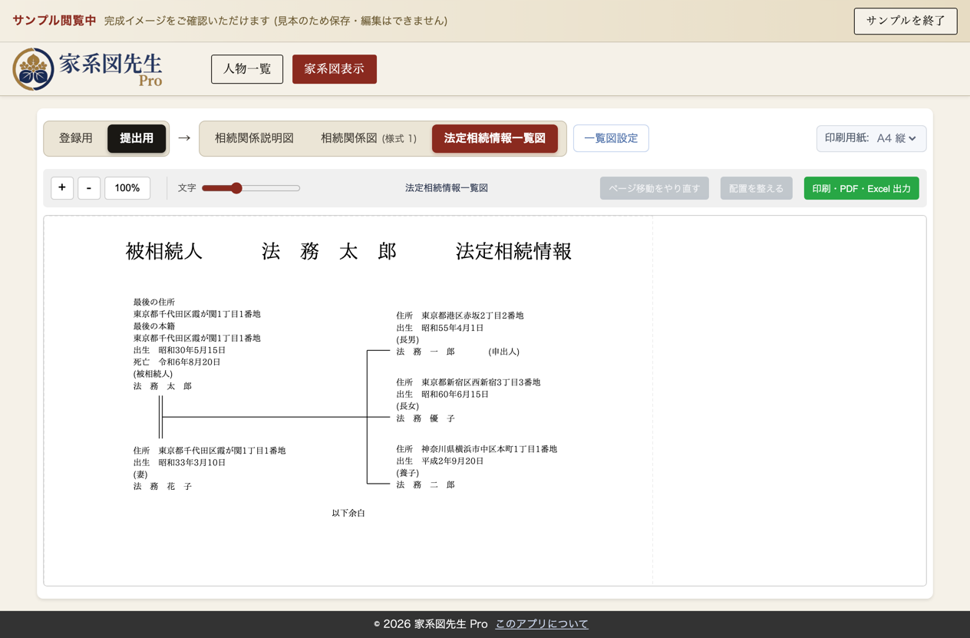Exit sample via サンプルを終了 button
The width and height of the screenshot is (970, 638).
click(x=906, y=21)
